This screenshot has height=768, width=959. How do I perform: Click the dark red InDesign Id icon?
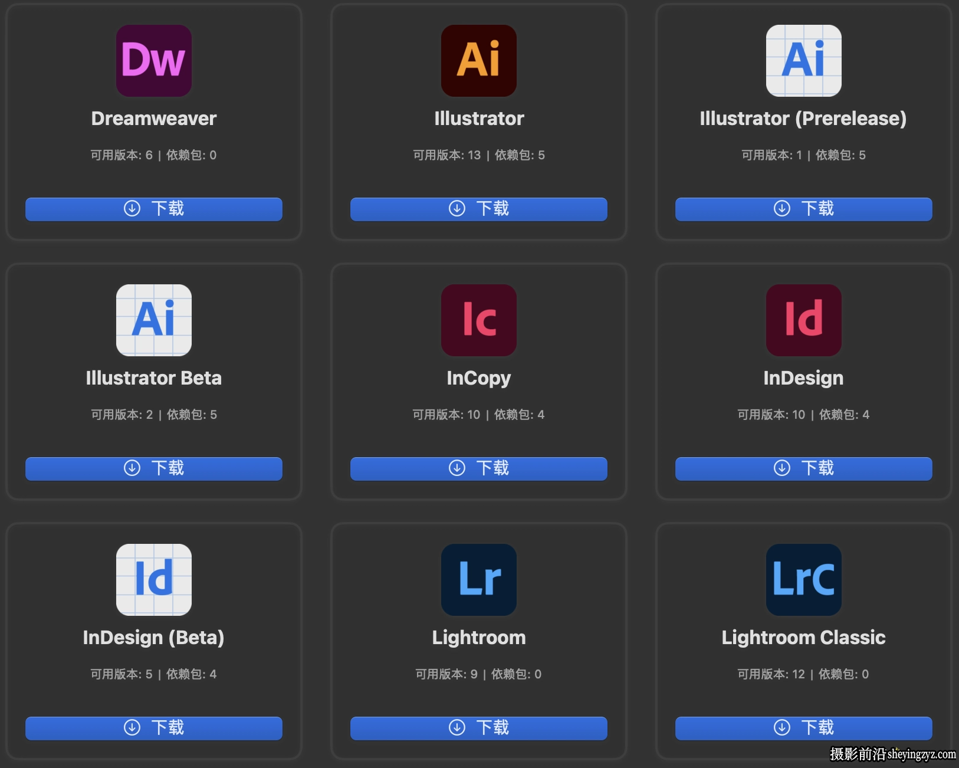[x=804, y=320]
